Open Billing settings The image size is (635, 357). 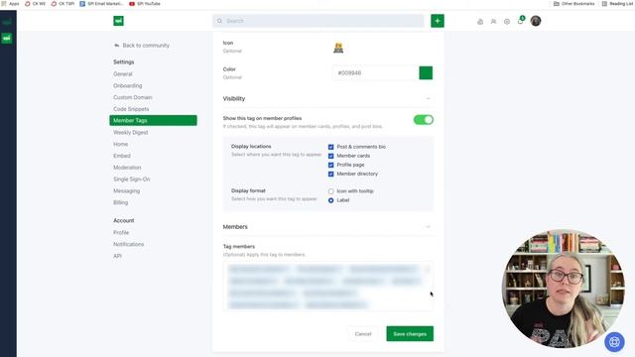coord(120,202)
